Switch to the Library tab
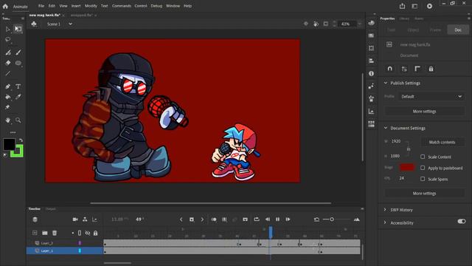Viewport: 472px width, 266px height. click(404, 18)
